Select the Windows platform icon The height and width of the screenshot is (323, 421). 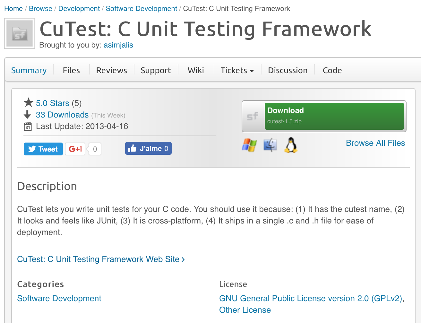click(249, 145)
